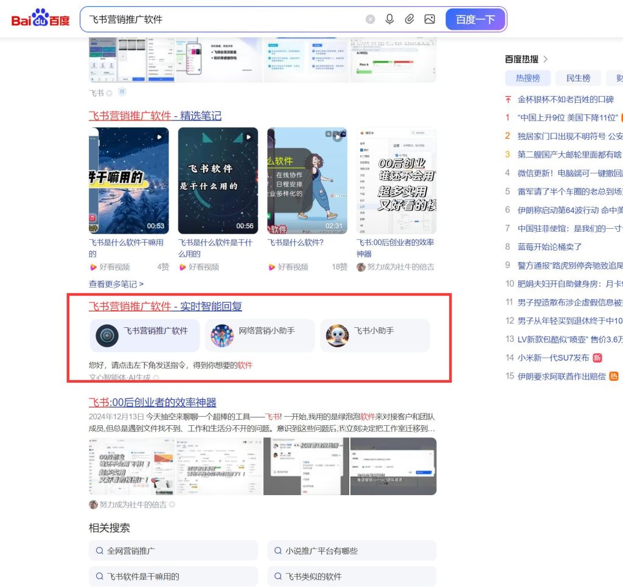This screenshot has width=623, height=587.
Task: Clear the search box text
Action: pos(370,19)
